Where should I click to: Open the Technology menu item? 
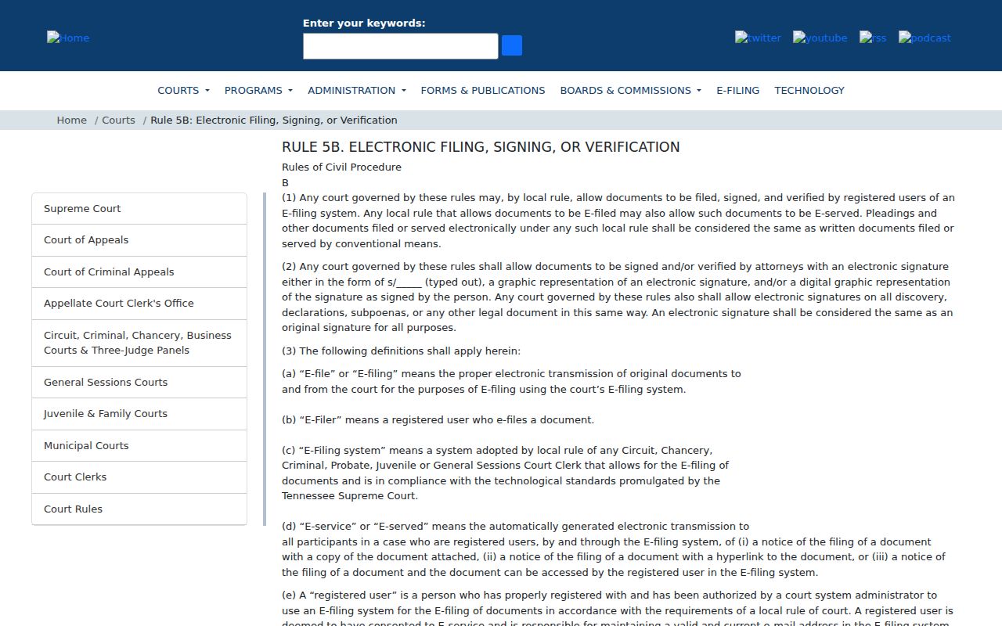pyautogui.click(x=809, y=90)
